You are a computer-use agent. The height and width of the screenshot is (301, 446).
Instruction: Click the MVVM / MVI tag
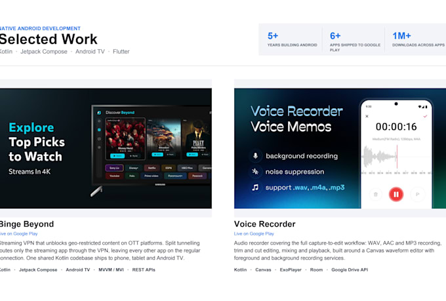(x=111, y=270)
